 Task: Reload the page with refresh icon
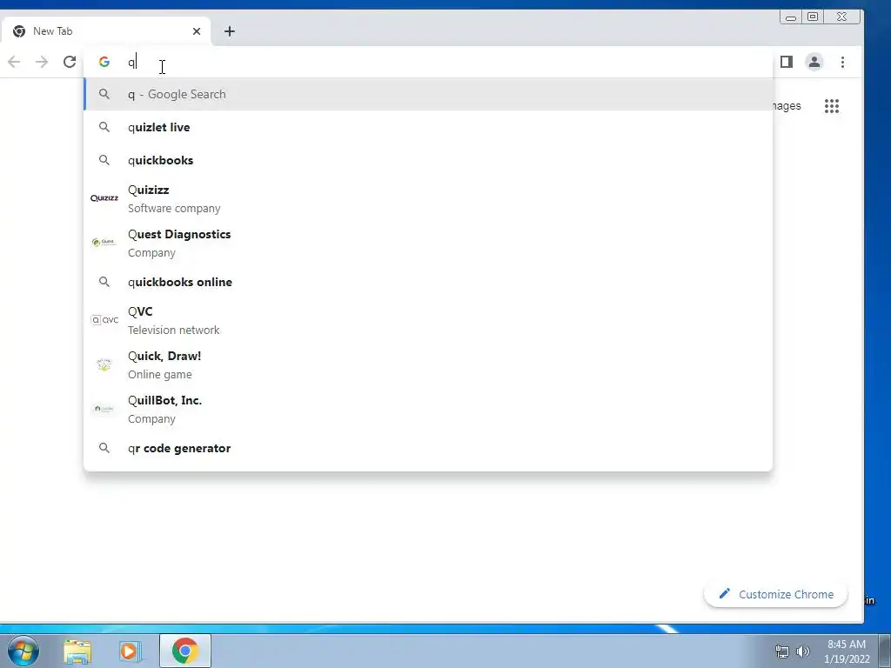pos(70,62)
